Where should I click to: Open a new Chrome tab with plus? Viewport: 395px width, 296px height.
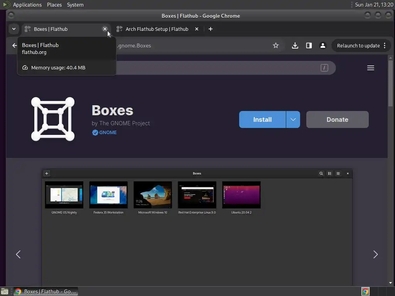pyautogui.click(x=211, y=29)
